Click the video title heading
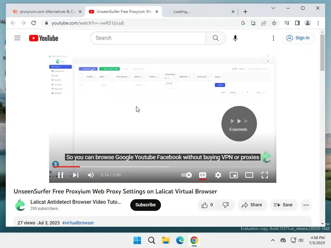This screenshot has height=248, width=331. pos(115,191)
